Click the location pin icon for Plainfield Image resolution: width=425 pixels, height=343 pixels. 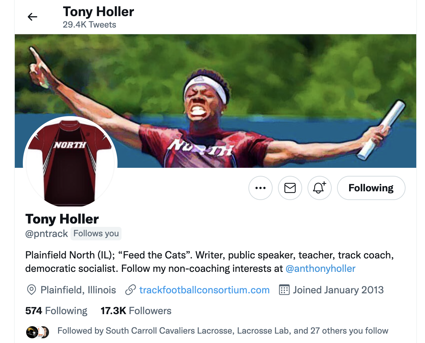click(32, 290)
